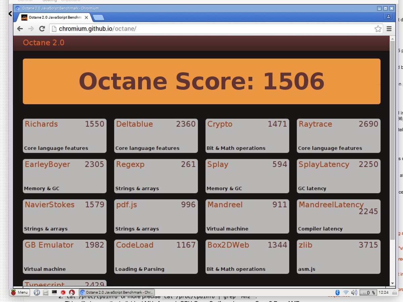Close the Octane 2.0 browser tab
This screenshot has height=302, width=403.
point(86,18)
